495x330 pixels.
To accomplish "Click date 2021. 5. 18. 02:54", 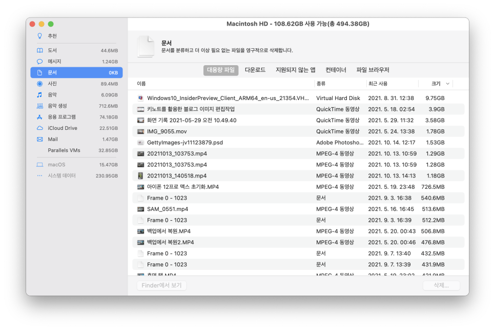I will (x=391, y=109).
